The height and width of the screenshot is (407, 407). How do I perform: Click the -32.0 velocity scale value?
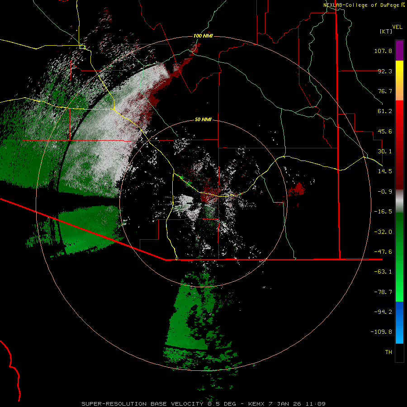[x=383, y=232]
